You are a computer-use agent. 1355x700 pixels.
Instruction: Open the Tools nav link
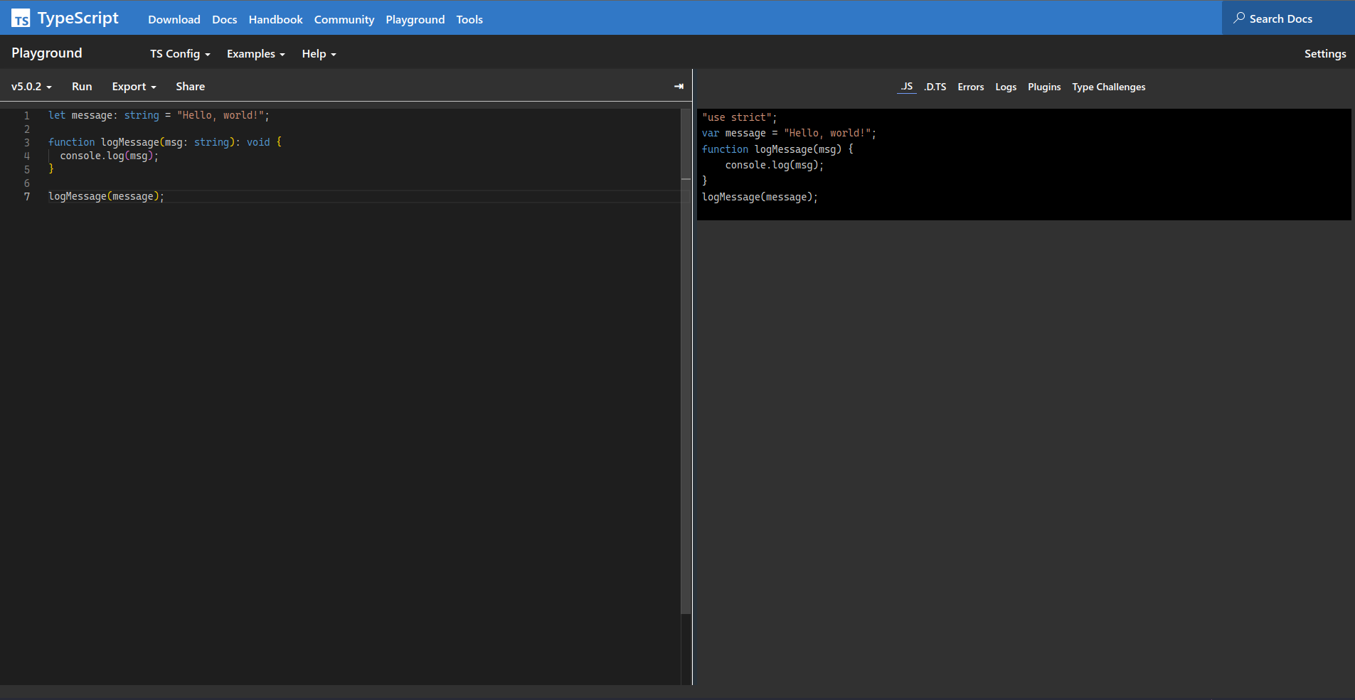tap(469, 20)
